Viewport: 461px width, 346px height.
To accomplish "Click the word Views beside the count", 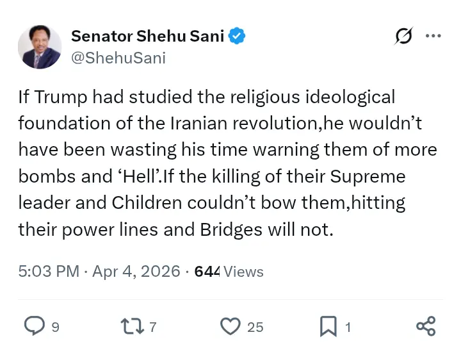I will tap(243, 271).
